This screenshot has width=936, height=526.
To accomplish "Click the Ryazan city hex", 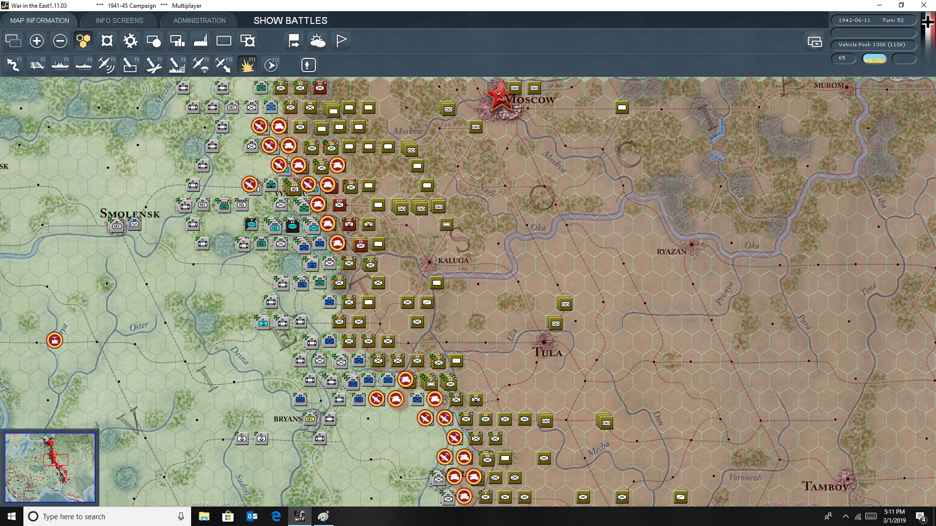I will 691,244.
